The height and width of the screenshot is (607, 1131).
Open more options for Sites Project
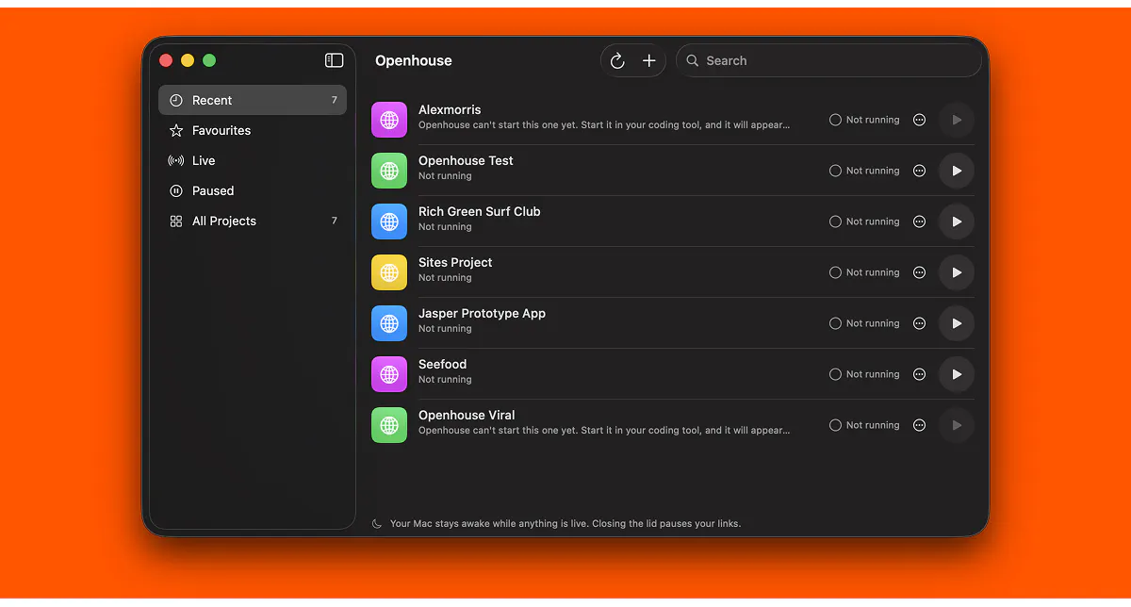click(920, 272)
